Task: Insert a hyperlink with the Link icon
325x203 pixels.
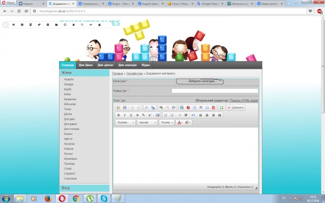Action: pyautogui.click(x=161, y=108)
